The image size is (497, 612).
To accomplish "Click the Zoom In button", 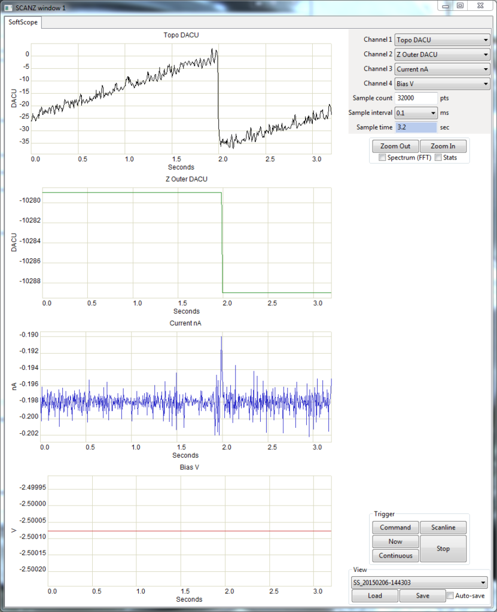I will [x=443, y=146].
